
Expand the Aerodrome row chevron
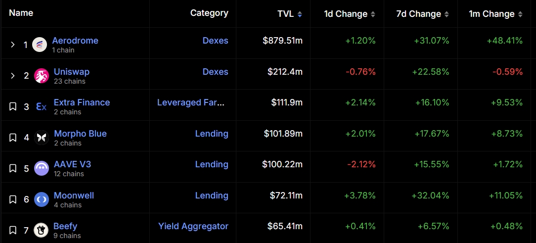click(x=13, y=45)
